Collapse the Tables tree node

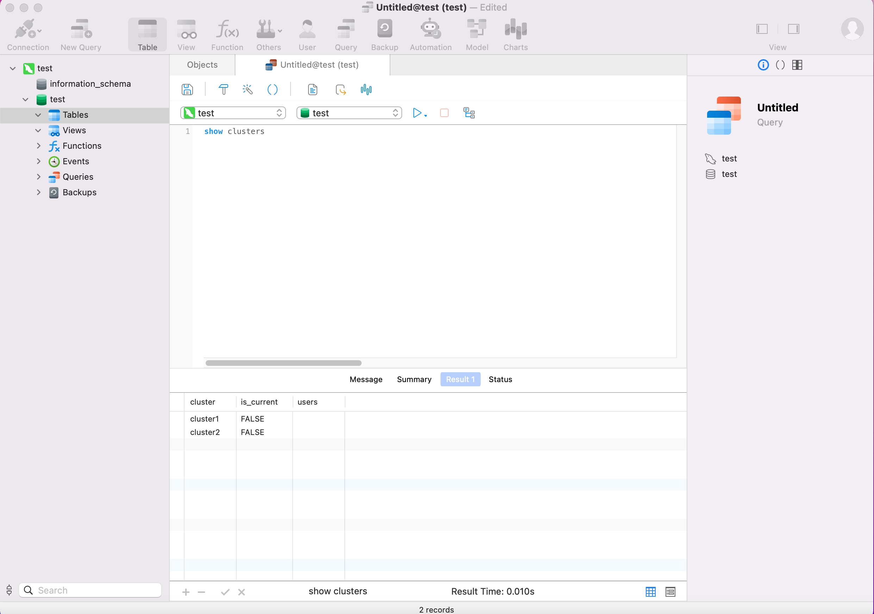point(38,115)
